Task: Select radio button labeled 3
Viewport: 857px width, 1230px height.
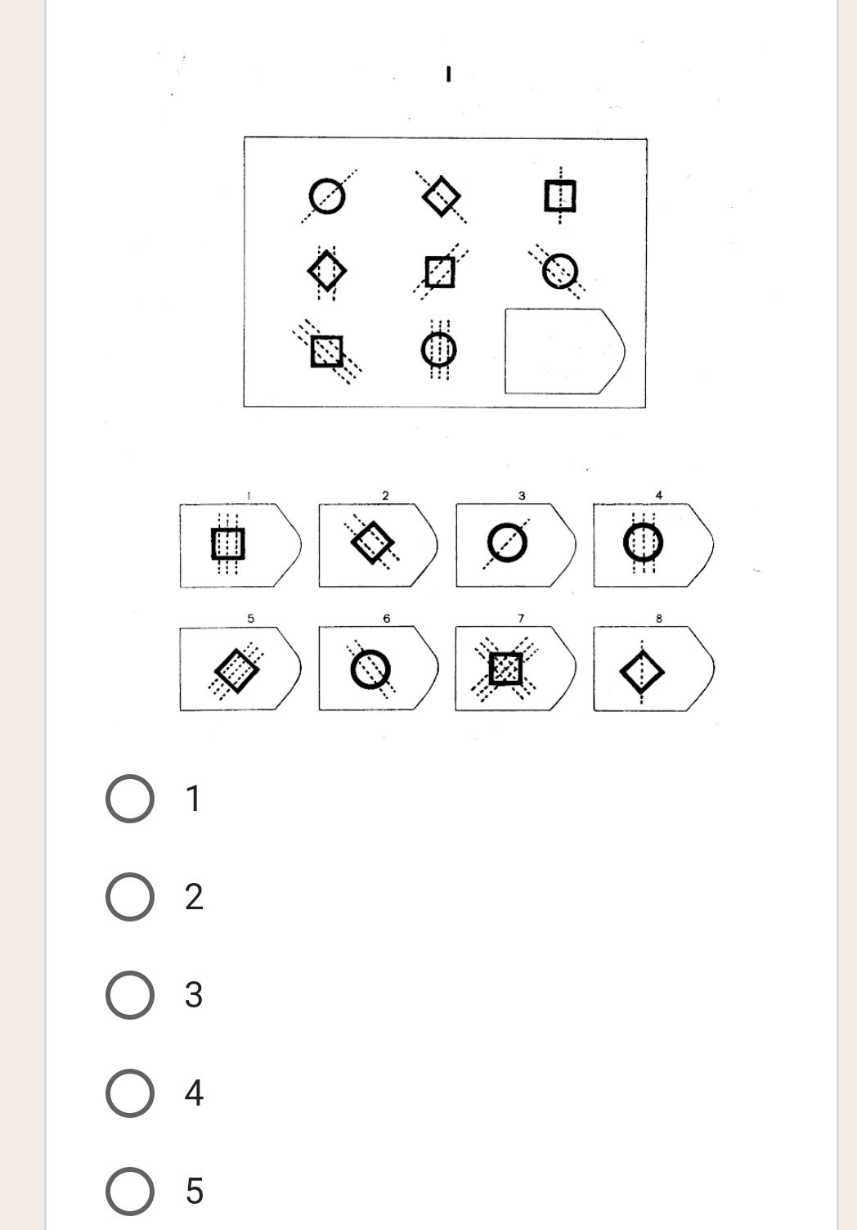Action: [129, 994]
